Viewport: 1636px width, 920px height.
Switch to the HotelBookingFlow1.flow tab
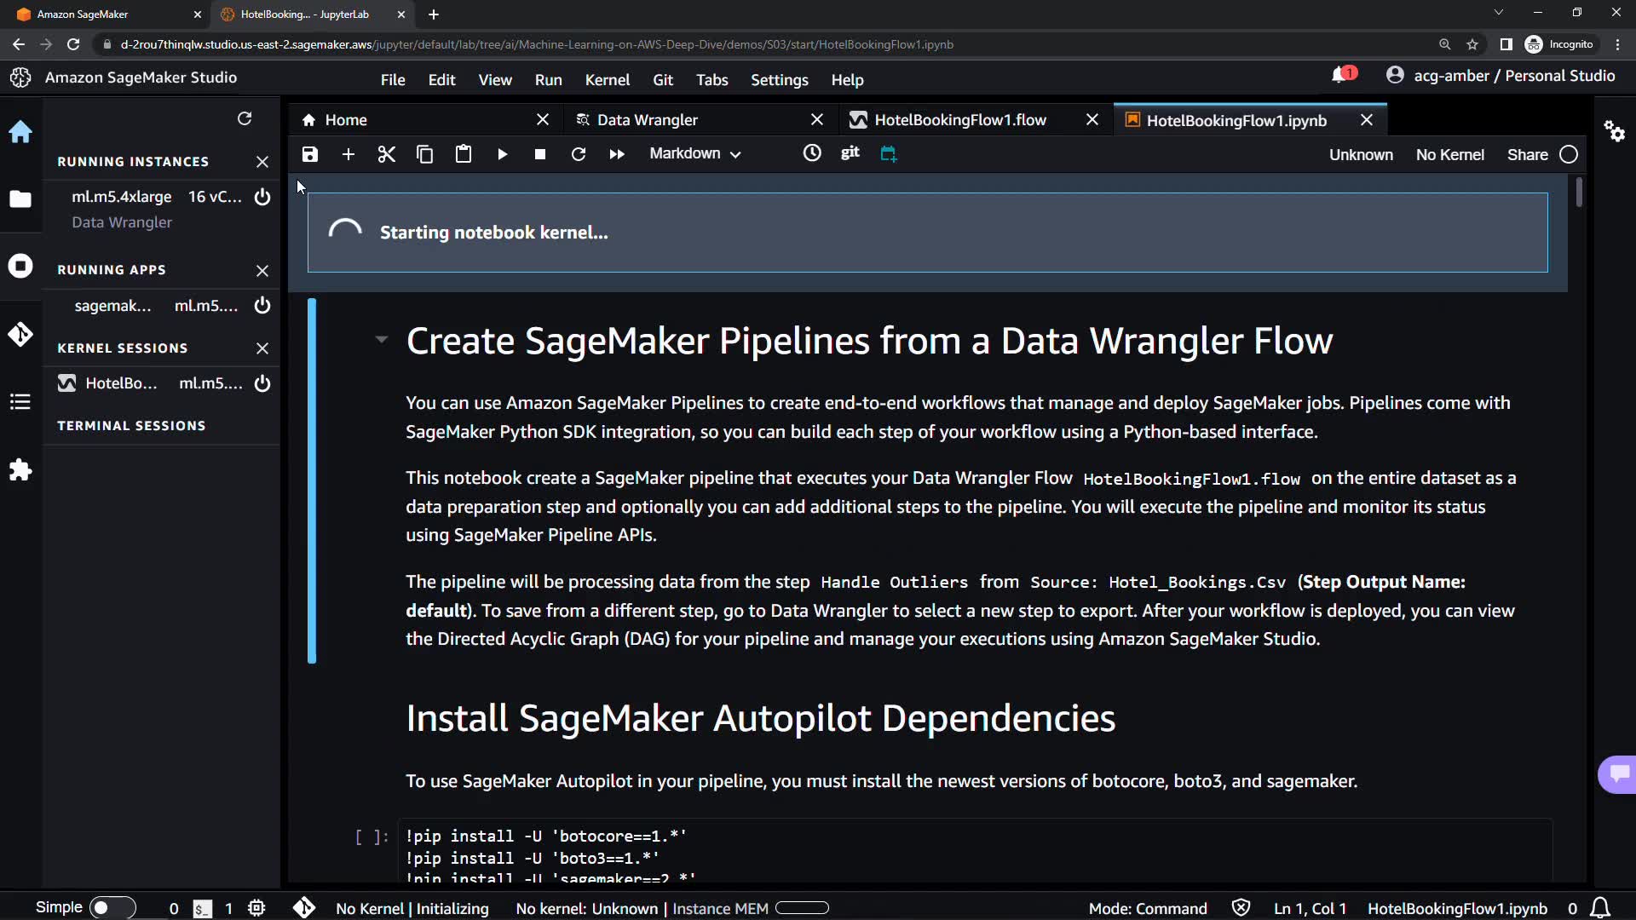(x=959, y=120)
